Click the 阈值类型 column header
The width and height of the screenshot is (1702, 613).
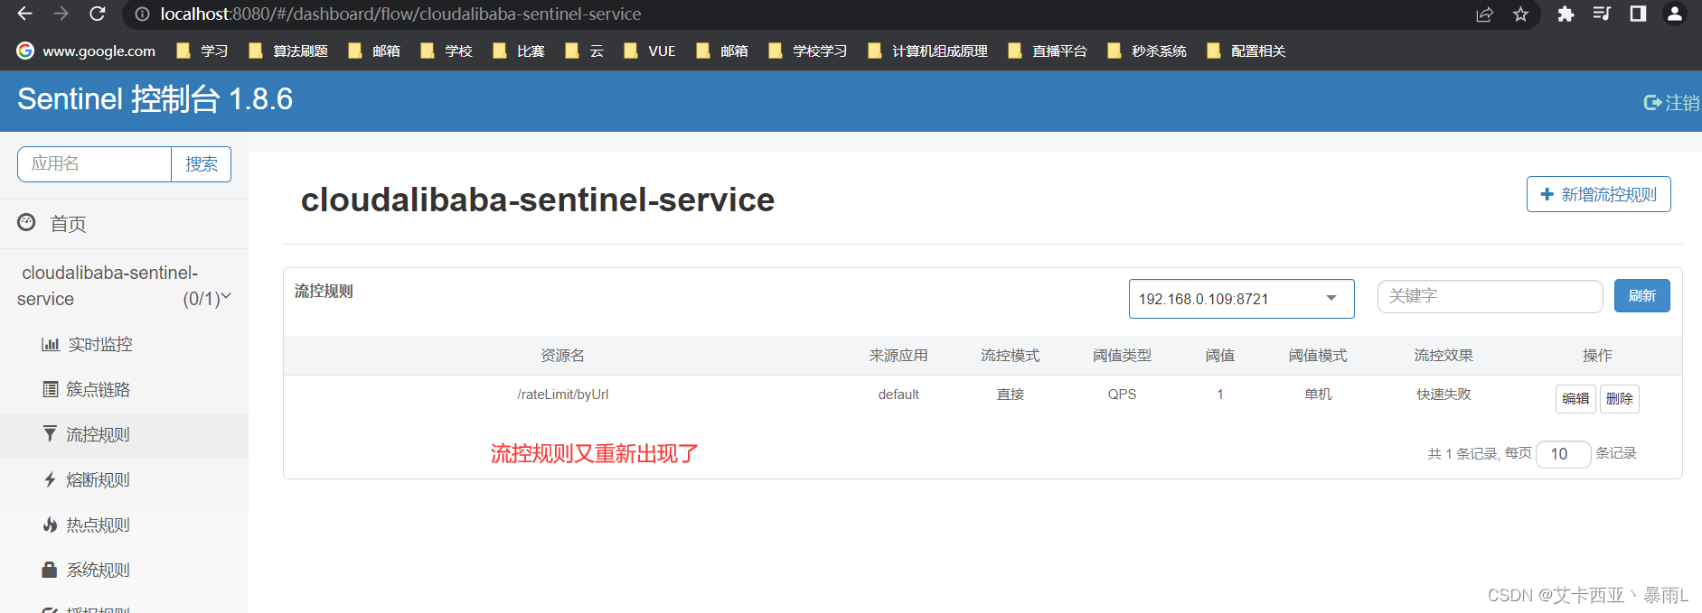1122,356
